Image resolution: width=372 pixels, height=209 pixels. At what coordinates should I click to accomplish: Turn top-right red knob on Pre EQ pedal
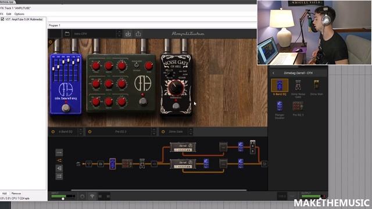tap(149, 66)
